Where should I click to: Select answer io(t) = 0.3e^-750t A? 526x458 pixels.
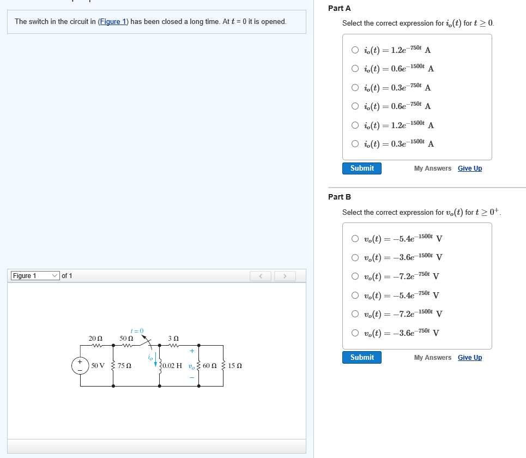(355, 87)
